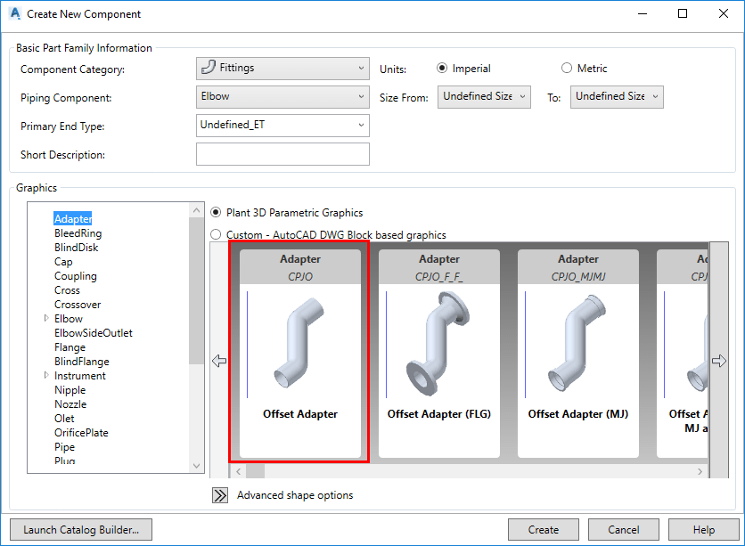Click the AutoCAD application icon in title bar
This screenshot has width=745, height=546.
click(14, 14)
